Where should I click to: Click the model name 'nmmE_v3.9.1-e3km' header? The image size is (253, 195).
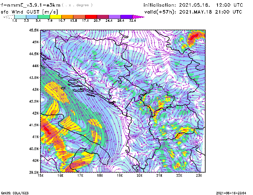tap(34, 5)
